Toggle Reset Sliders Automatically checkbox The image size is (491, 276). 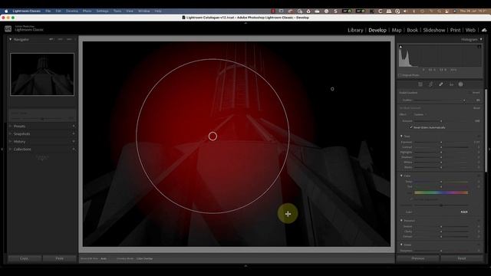[x=411, y=127]
